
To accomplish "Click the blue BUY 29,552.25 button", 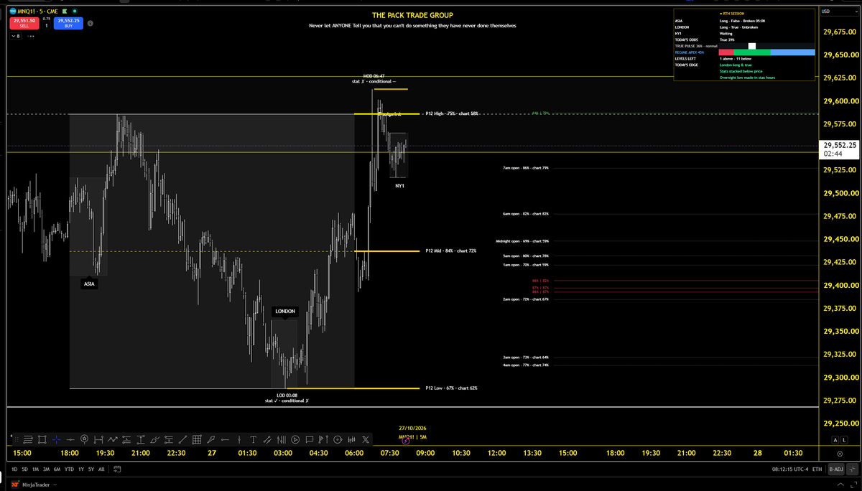I will [x=68, y=23].
